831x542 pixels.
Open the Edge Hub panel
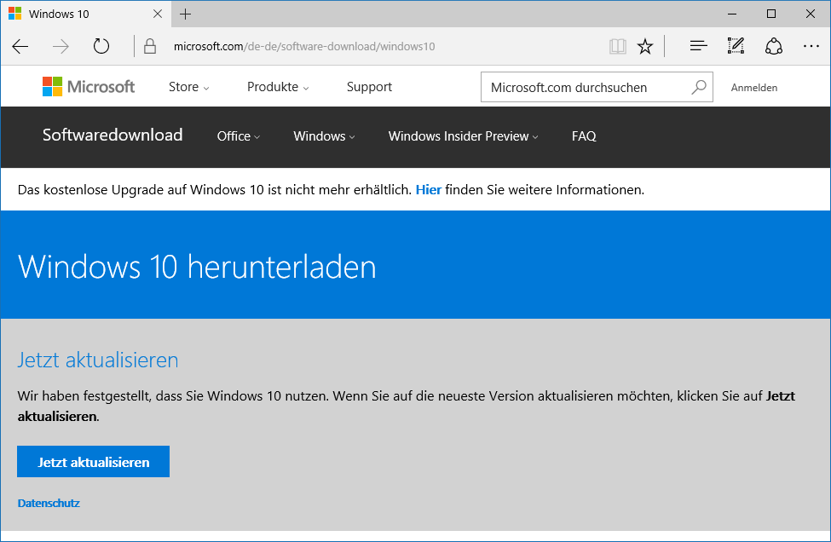pyautogui.click(x=698, y=46)
